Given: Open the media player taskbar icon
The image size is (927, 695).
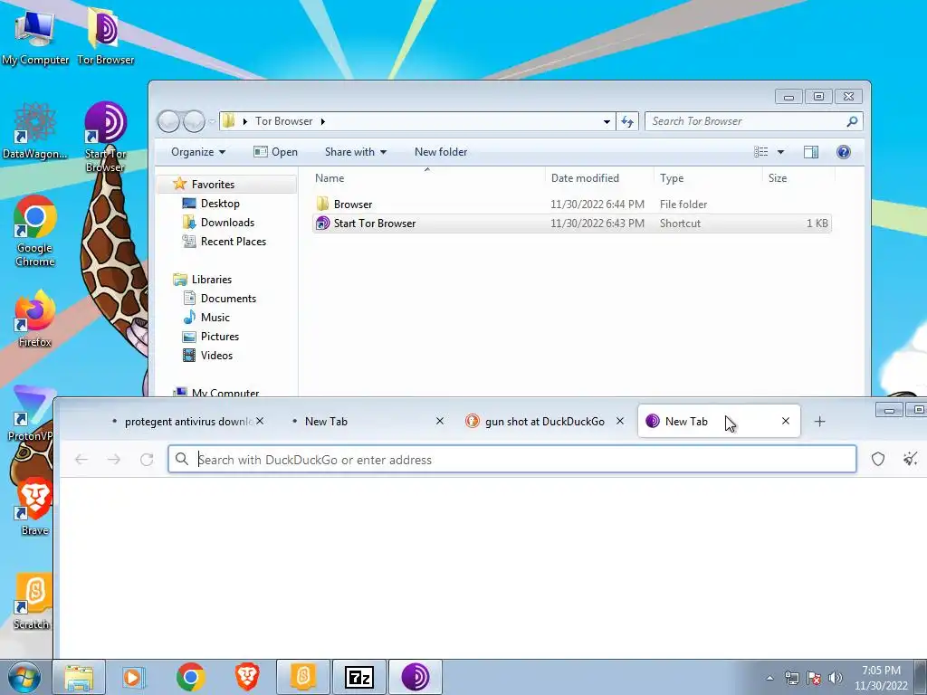Looking at the screenshot, I should tap(133, 677).
